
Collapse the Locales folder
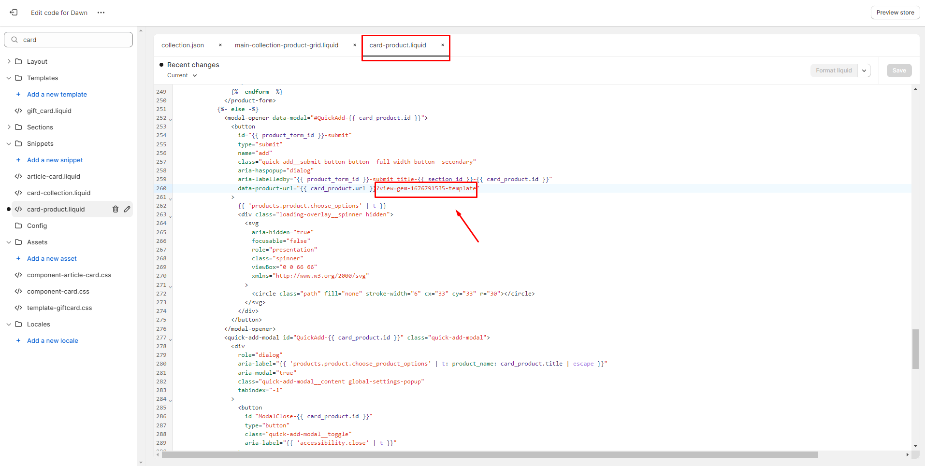click(9, 324)
